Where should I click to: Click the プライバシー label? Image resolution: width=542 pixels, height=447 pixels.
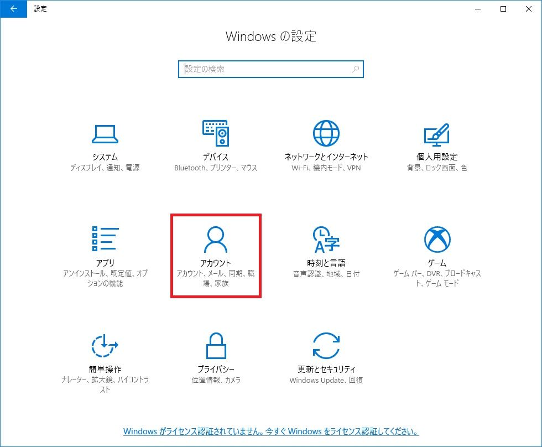[x=216, y=369]
